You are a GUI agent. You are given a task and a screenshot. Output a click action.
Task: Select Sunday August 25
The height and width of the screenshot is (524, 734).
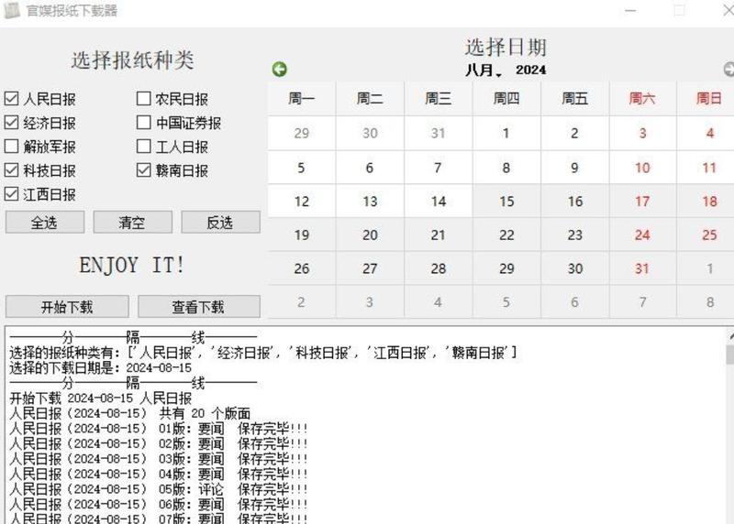click(x=709, y=235)
